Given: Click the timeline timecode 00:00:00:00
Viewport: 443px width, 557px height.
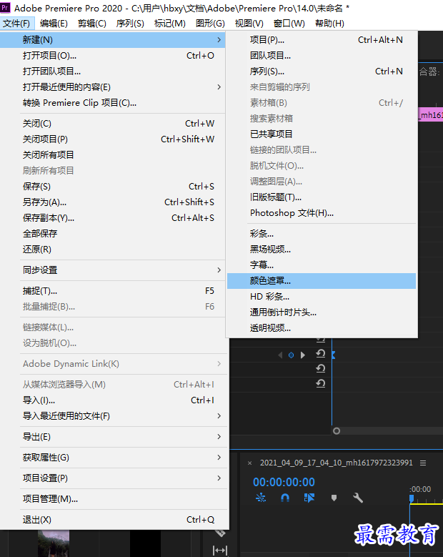Looking at the screenshot, I should tap(284, 482).
